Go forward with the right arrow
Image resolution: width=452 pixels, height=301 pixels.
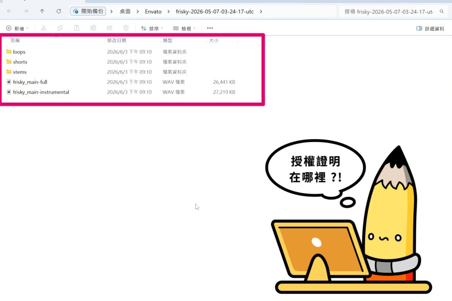26,11
